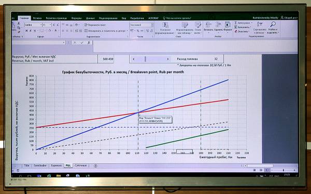The image size is (311, 194).
Task: Click the insert function fx icon
Action: [x=89, y=43]
